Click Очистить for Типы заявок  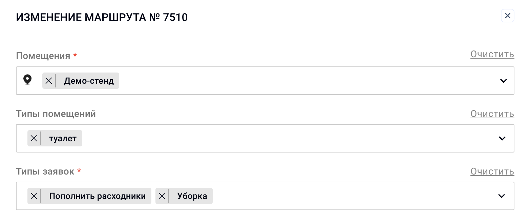[x=492, y=171]
